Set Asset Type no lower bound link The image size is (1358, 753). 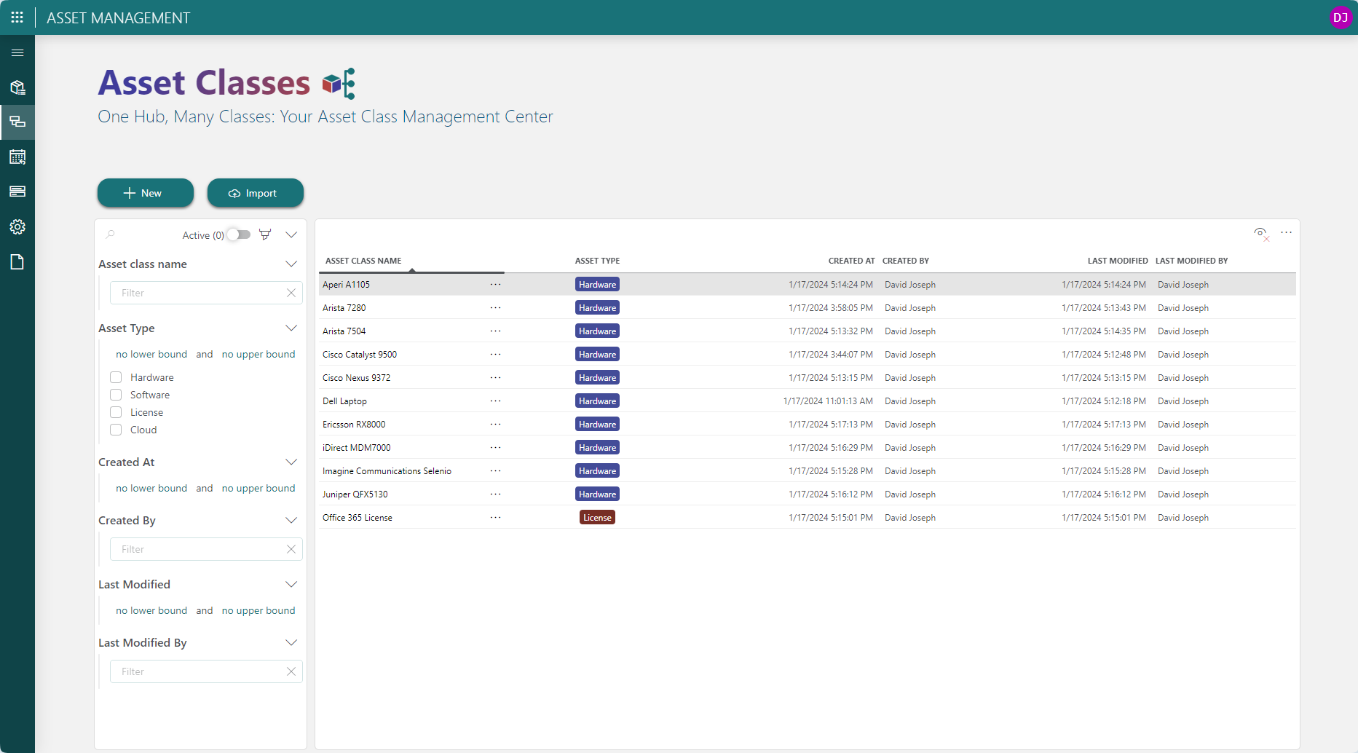151,354
